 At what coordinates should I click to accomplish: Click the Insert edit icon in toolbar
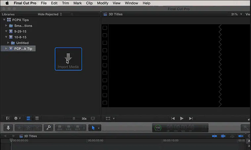click(x=69, y=128)
